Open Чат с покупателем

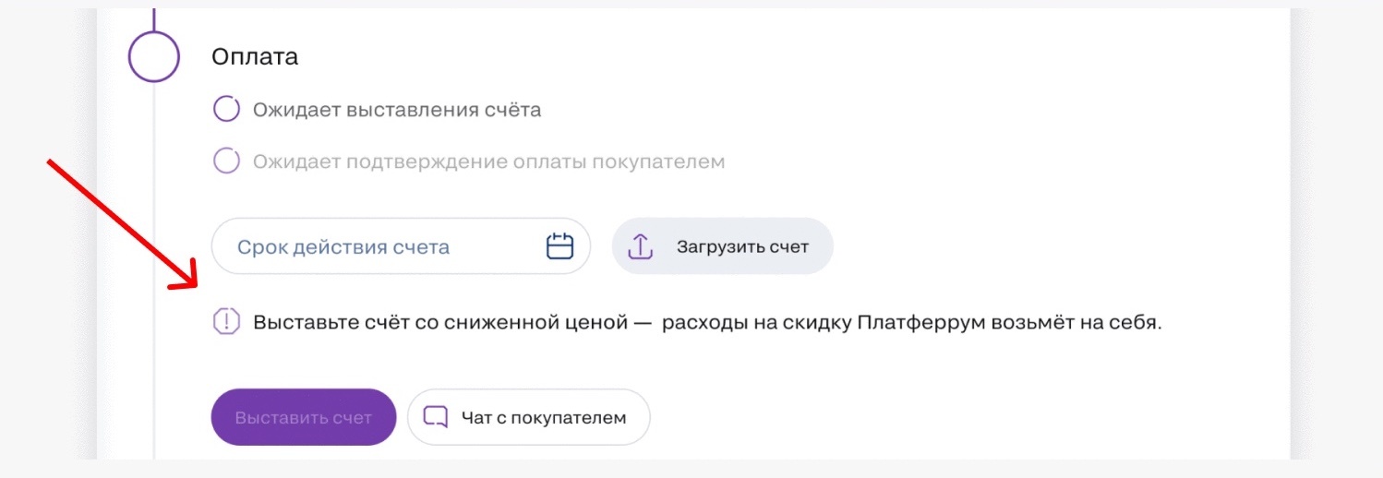tap(529, 417)
